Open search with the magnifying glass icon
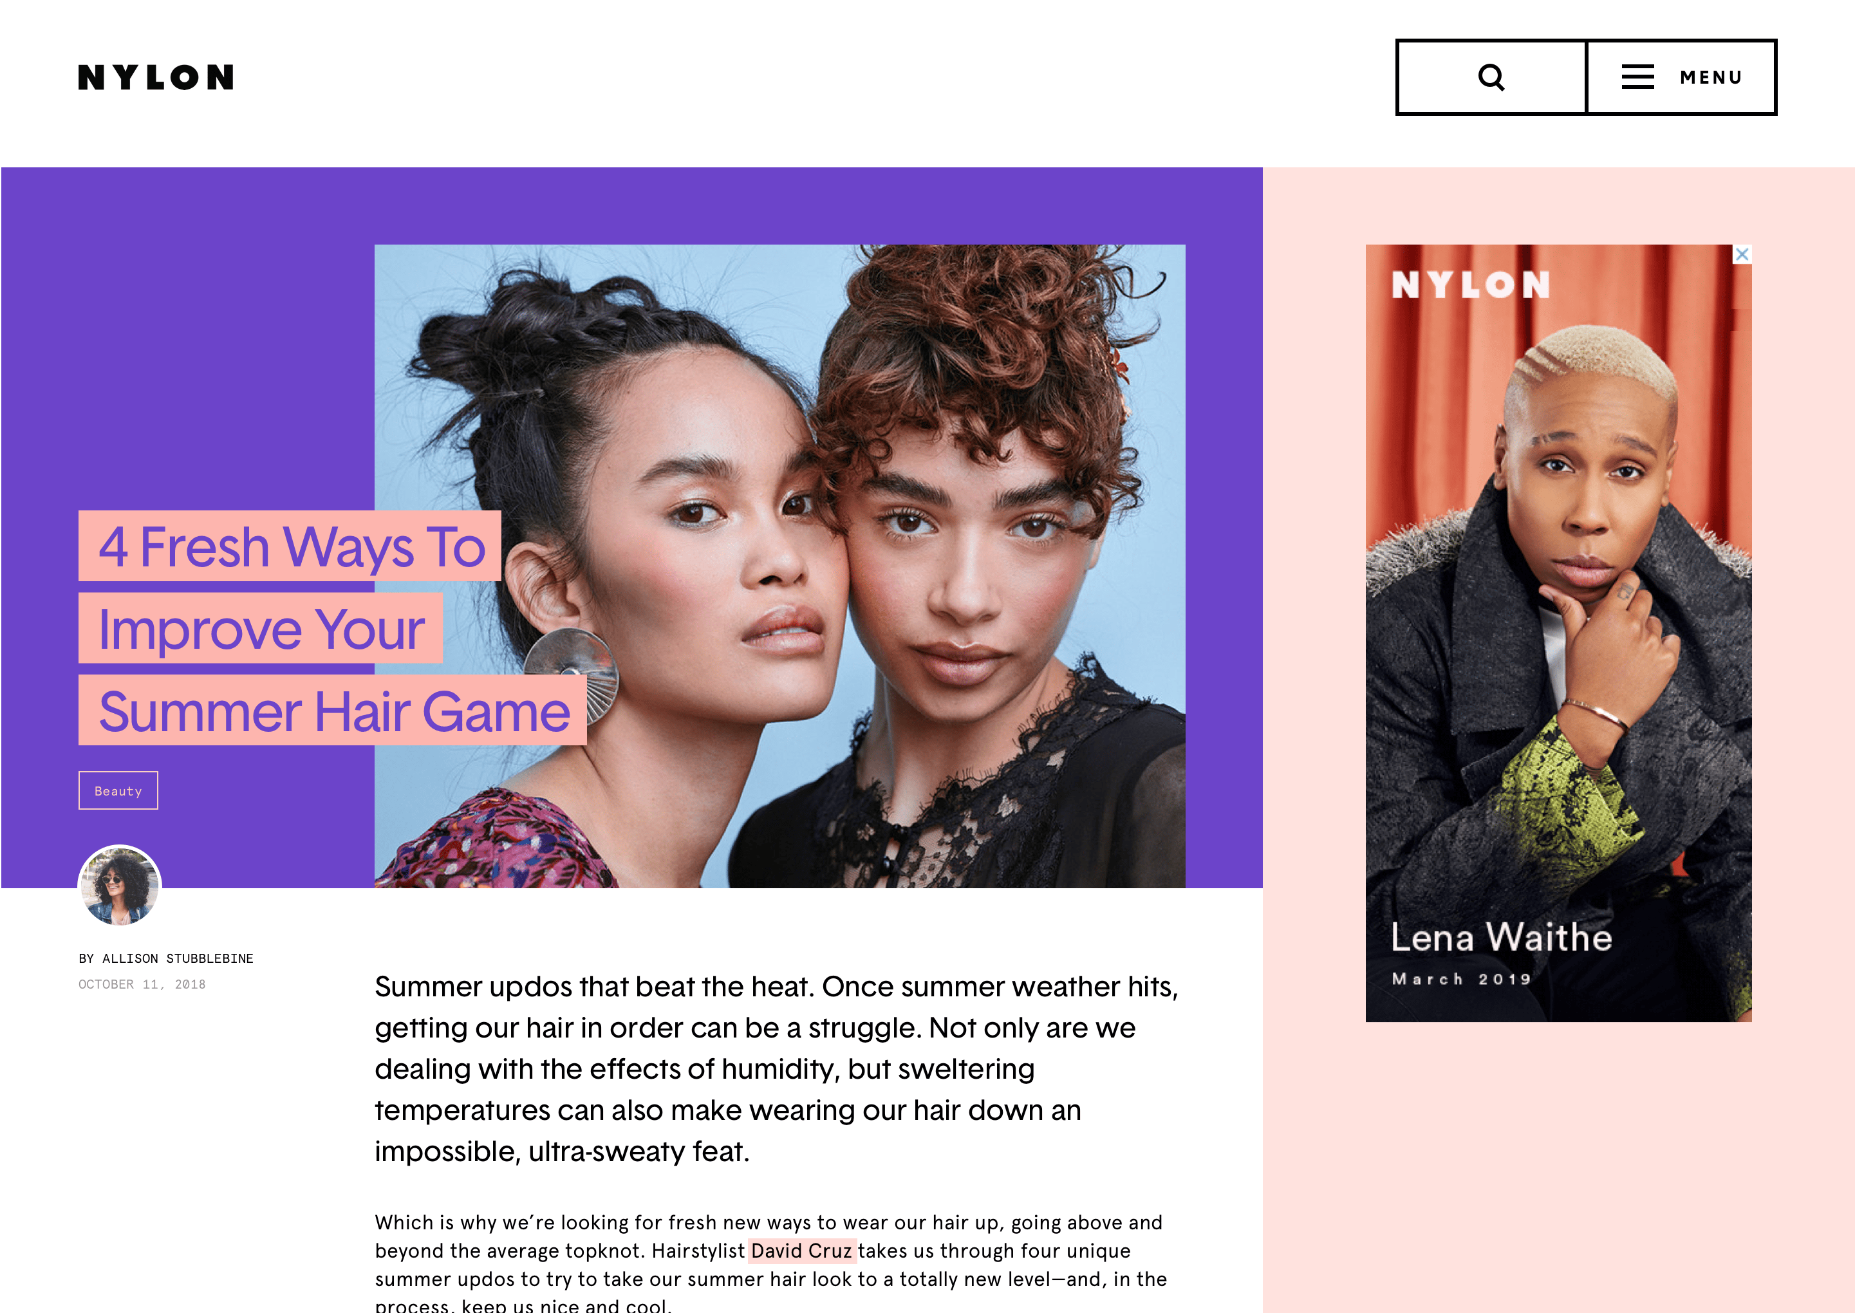Screen dimensions: 1855x1313 pyautogui.click(x=1491, y=78)
